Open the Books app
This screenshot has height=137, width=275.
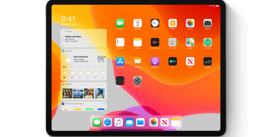click(137, 61)
